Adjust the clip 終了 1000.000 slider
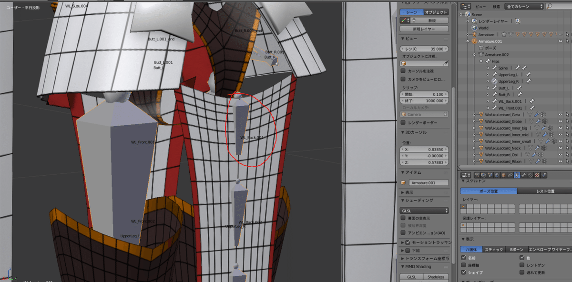The height and width of the screenshot is (282, 572). pos(424,101)
